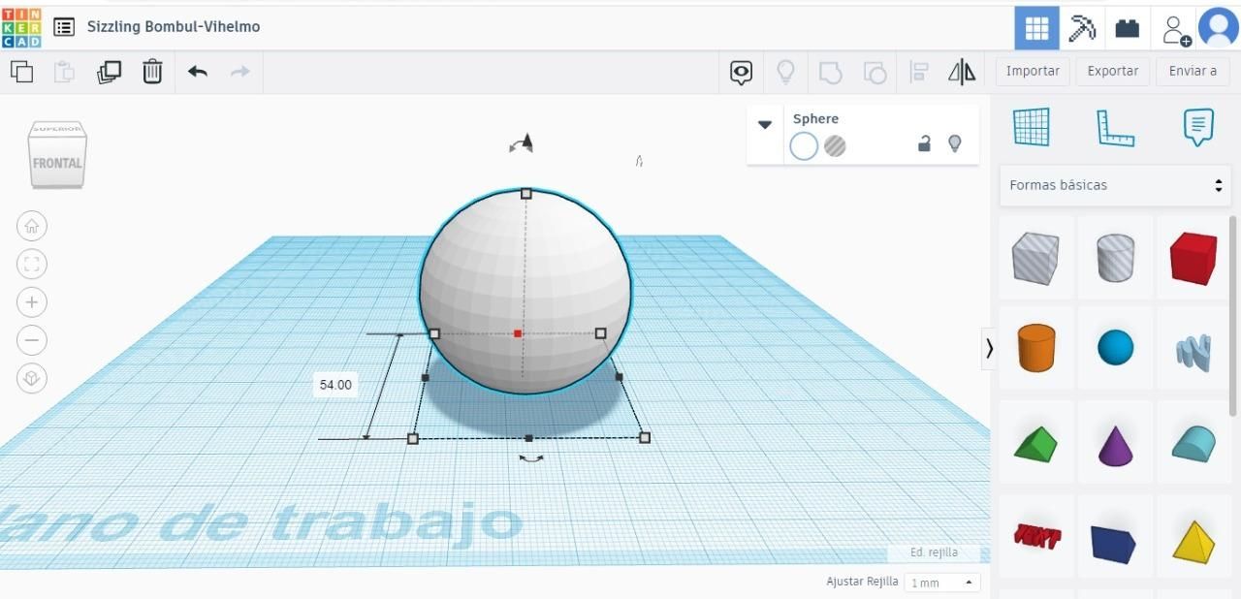Click the design name Sizzling Bombul-Vihelmo
Image resolution: width=1241 pixels, height=599 pixels.
(174, 26)
